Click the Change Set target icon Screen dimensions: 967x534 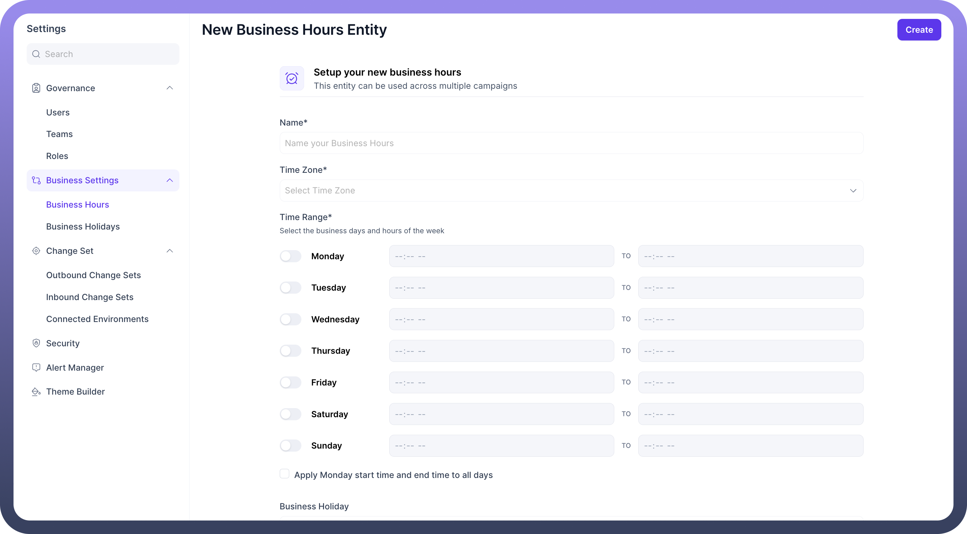coord(36,251)
